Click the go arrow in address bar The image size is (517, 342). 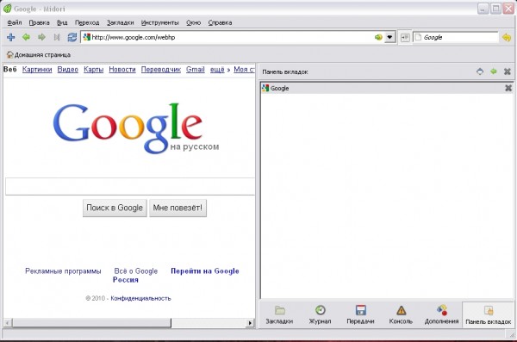378,37
